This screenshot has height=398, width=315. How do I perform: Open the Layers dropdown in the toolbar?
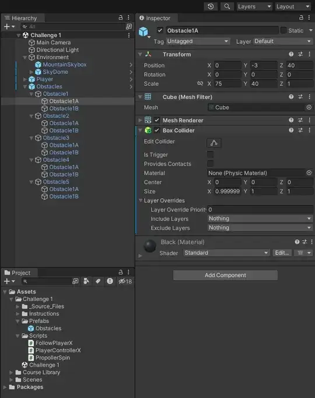(254, 6)
